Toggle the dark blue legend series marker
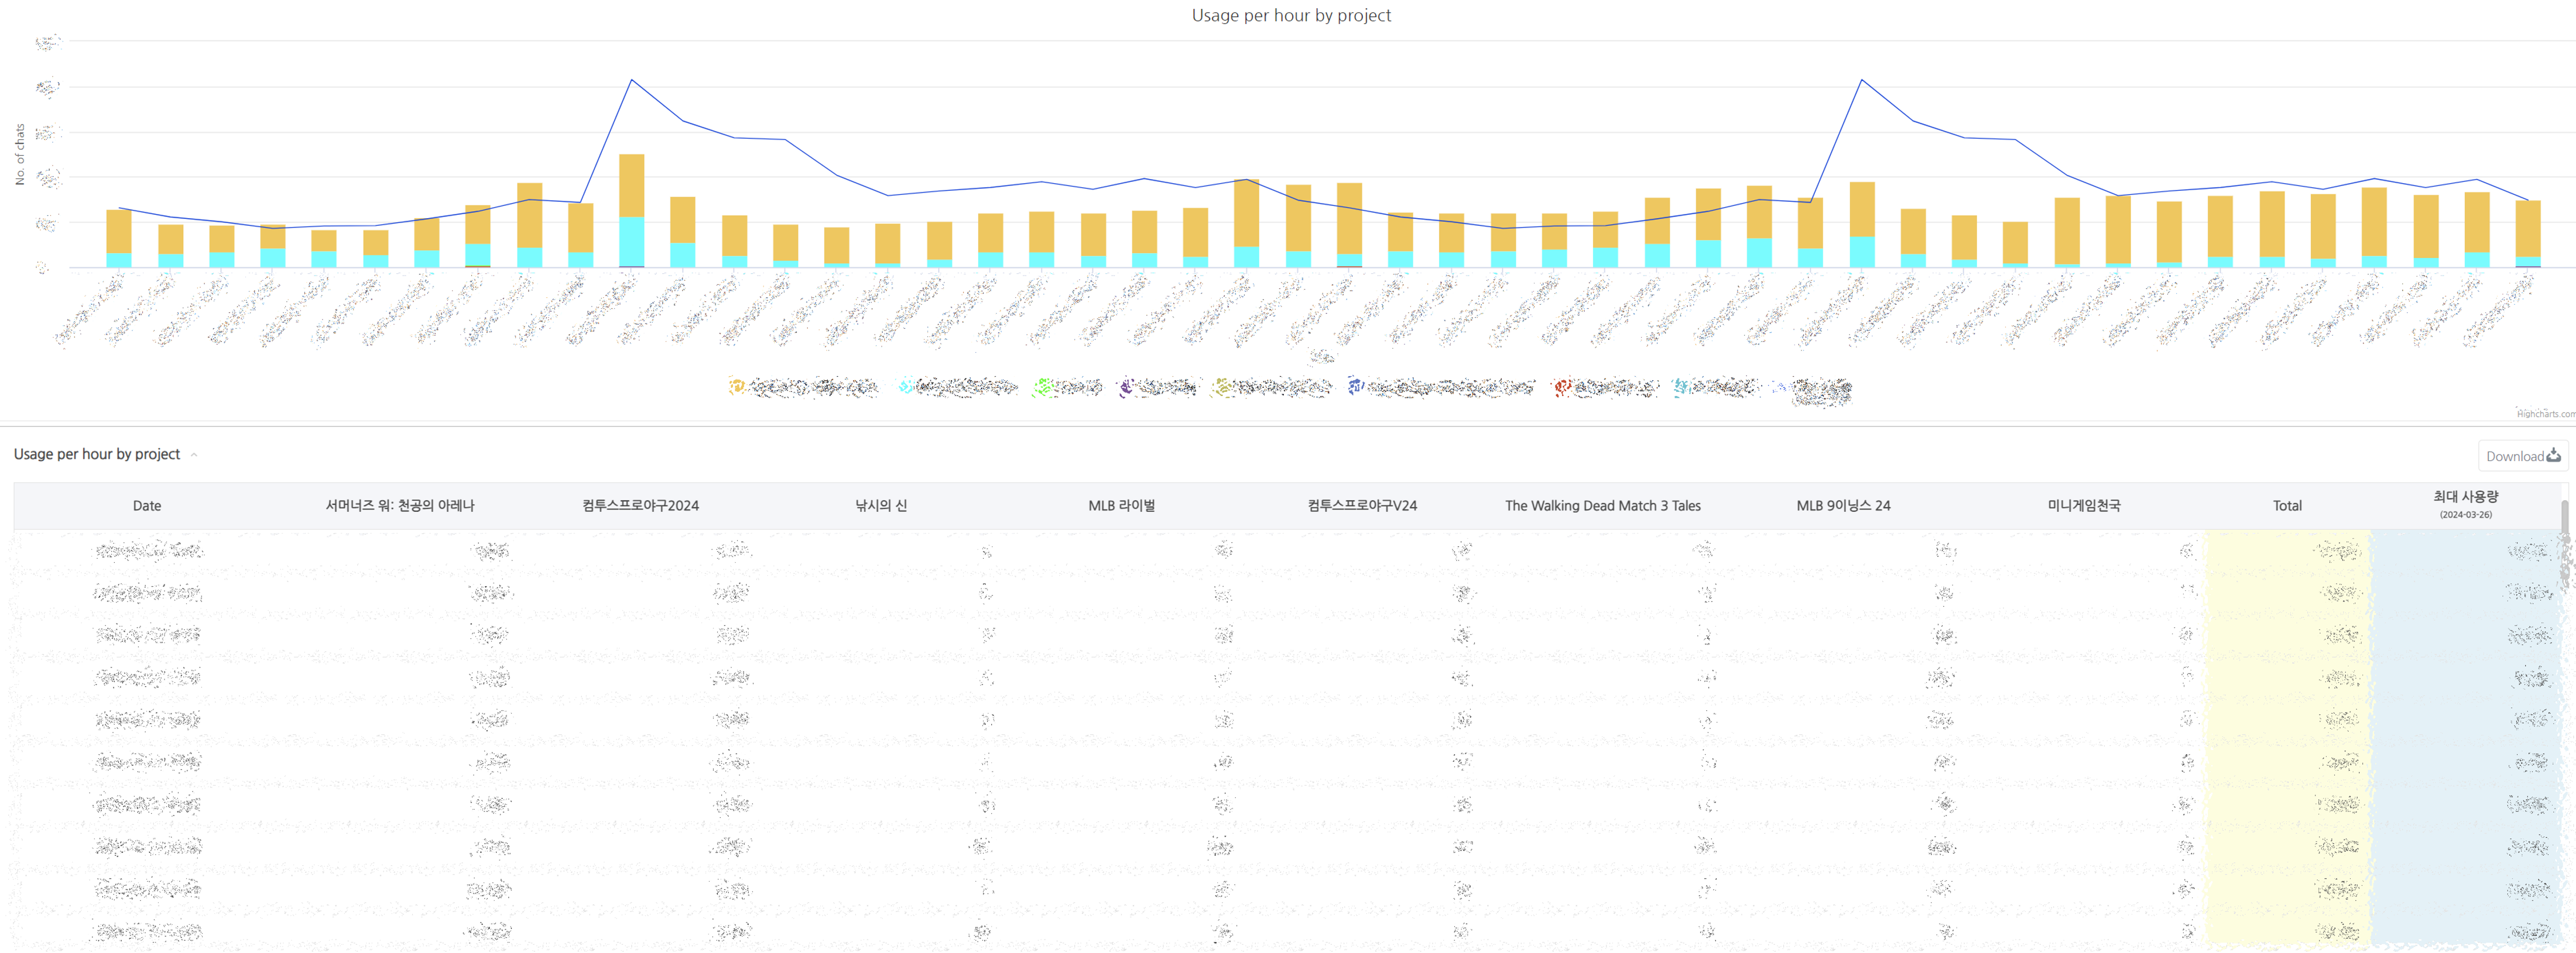The height and width of the screenshot is (953, 2576). tap(1356, 387)
